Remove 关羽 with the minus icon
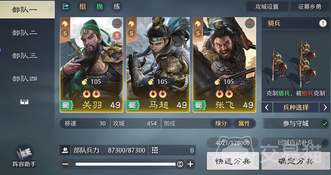 [117, 24]
